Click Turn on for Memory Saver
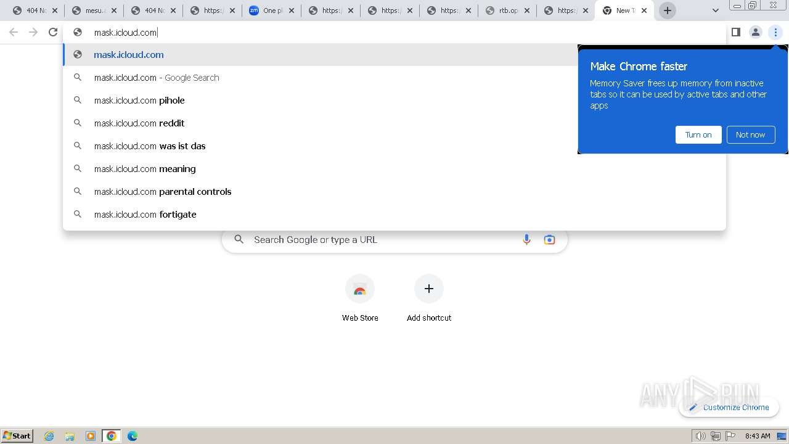The height and width of the screenshot is (444, 789). coord(698,134)
